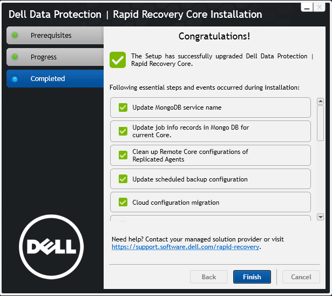The image size is (332, 296).
Task: Click the checkmark for Clean up Remote Core configurations
Action: click(123, 156)
